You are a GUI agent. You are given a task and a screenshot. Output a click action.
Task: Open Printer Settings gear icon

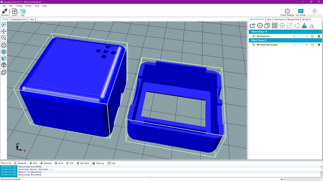pos(287,11)
